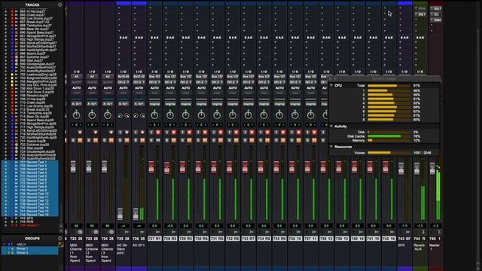Collapse the CPU section in System Usage

(x=331, y=85)
